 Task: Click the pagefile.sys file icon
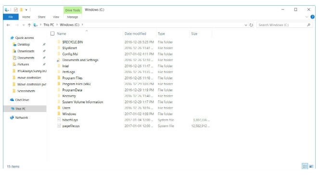[59, 126]
